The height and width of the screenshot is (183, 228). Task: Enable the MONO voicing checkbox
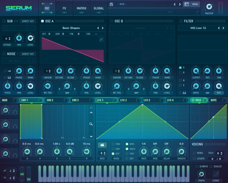(x=194, y=153)
